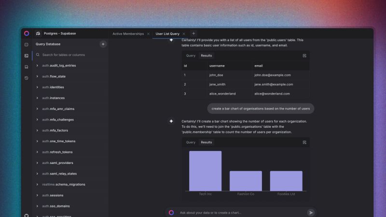This screenshot has height=217, width=386.
Task: Focus the search tables or columns field
Action: (x=70, y=55)
